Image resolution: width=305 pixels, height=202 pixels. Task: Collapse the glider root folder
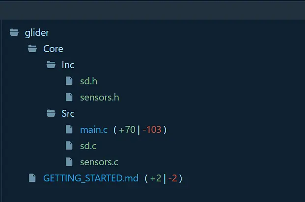(37, 33)
